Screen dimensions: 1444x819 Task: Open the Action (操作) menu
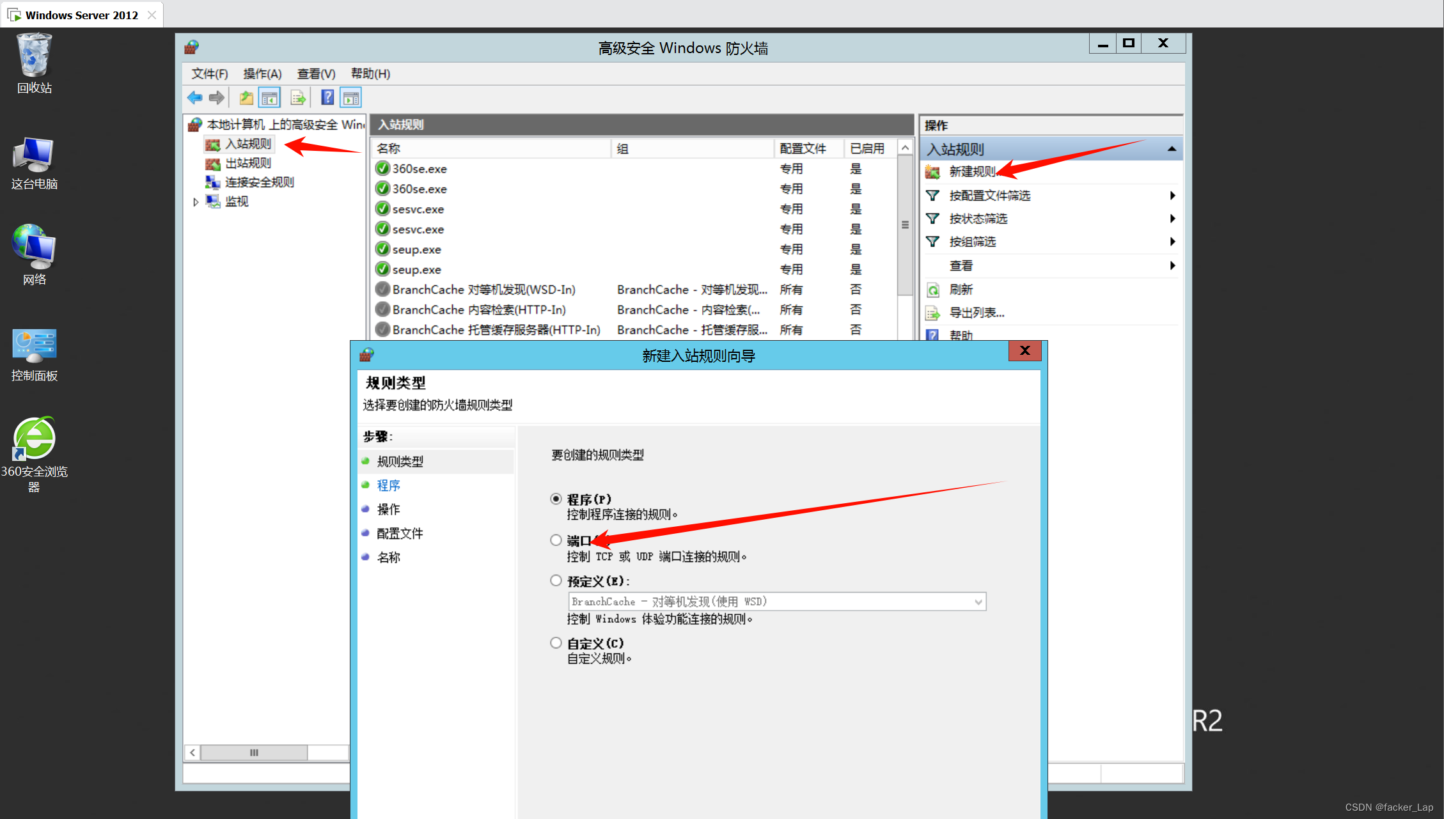[262, 74]
